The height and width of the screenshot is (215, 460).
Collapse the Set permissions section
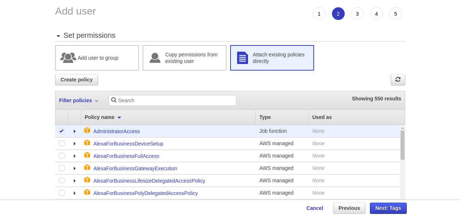(x=58, y=36)
